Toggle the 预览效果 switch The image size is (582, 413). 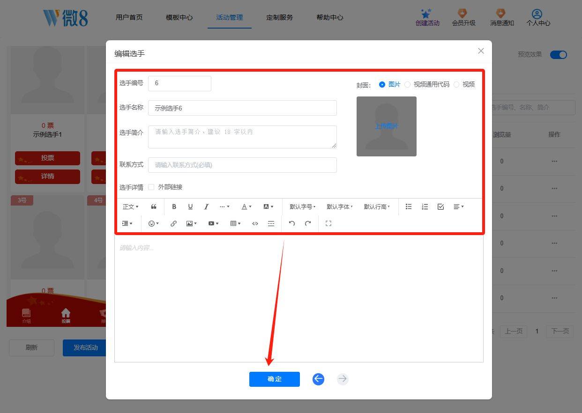point(559,55)
